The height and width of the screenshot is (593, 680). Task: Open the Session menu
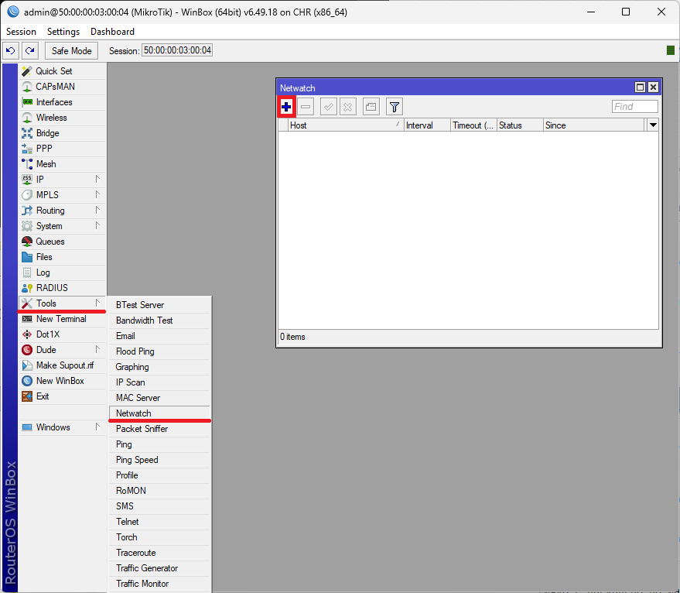pyautogui.click(x=21, y=32)
